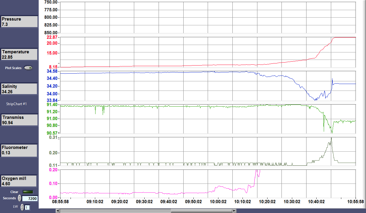Image resolution: width=366 pixels, height=213 pixels.
Task: Select the Fluorometer indicator showing 0.13
Action: (19, 150)
